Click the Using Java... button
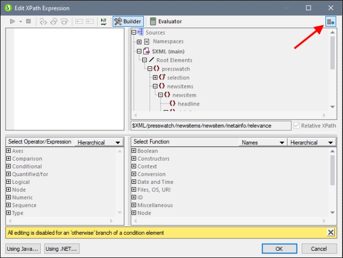 click(23, 249)
